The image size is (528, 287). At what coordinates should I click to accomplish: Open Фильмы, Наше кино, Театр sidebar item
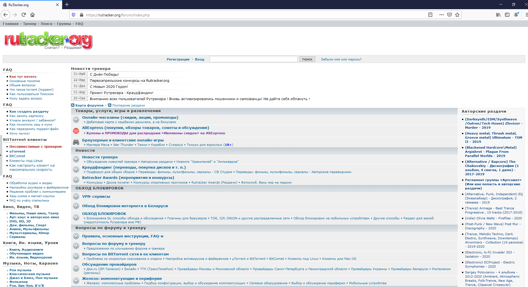click(34, 213)
